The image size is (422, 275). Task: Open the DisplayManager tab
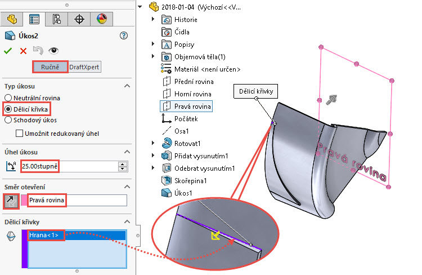(x=102, y=19)
